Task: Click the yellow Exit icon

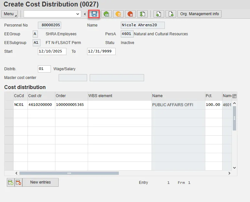Action: click(118, 14)
